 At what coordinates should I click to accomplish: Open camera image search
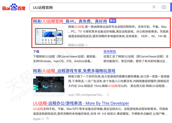tap(164, 7)
